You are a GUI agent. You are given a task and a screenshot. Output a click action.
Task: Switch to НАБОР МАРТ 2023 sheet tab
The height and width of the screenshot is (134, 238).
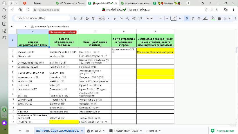pos(125,131)
